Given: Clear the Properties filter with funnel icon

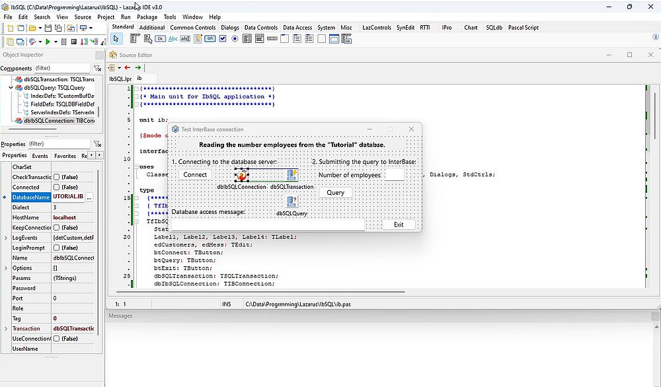Looking at the screenshot, I should tap(97, 144).
